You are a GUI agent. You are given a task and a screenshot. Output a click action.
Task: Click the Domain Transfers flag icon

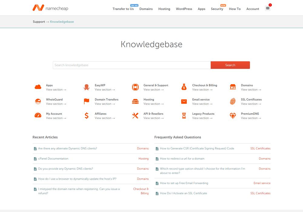pos(87,101)
